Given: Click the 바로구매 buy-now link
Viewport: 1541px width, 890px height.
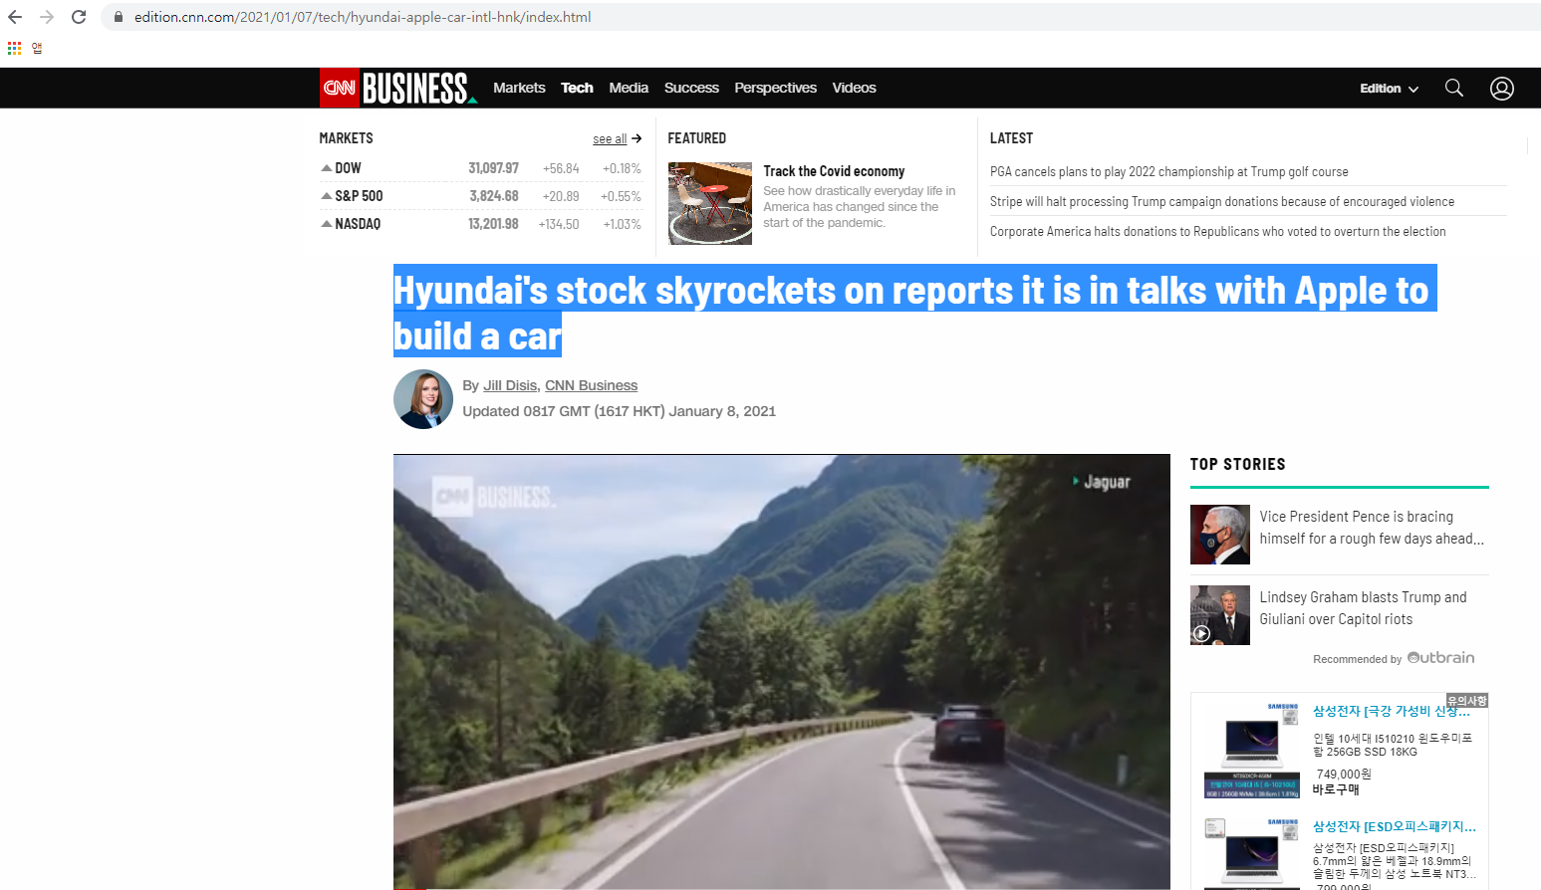Looking at the screenshot, I should 1336,789.
